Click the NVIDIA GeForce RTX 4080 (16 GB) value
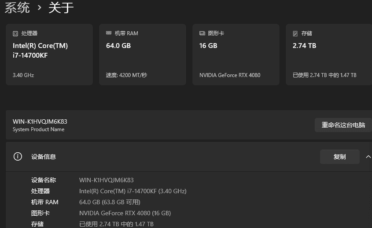This screenshot has width=372, height=228. [x=125, y=213]
